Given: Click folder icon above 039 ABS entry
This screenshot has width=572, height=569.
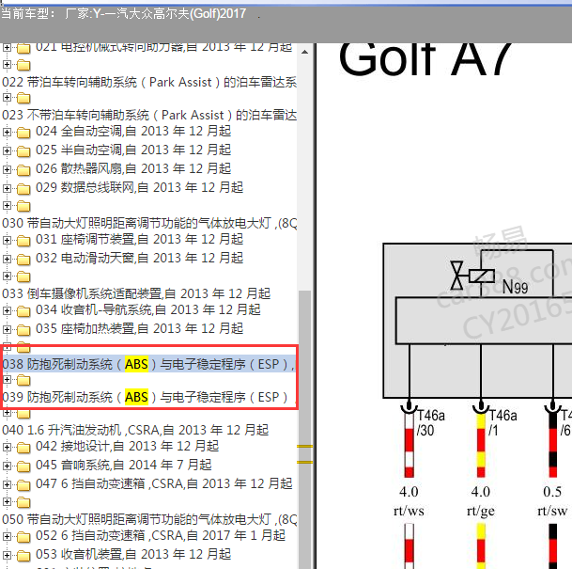Looking at the screenshot, I should [x=23, y=380].
